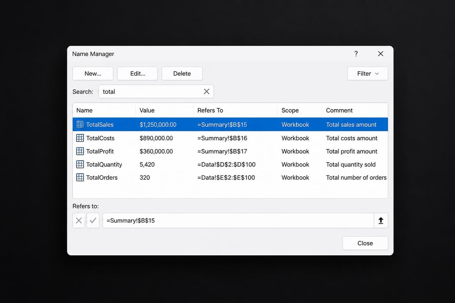Click the Refers to formula field

coord(238,220)
